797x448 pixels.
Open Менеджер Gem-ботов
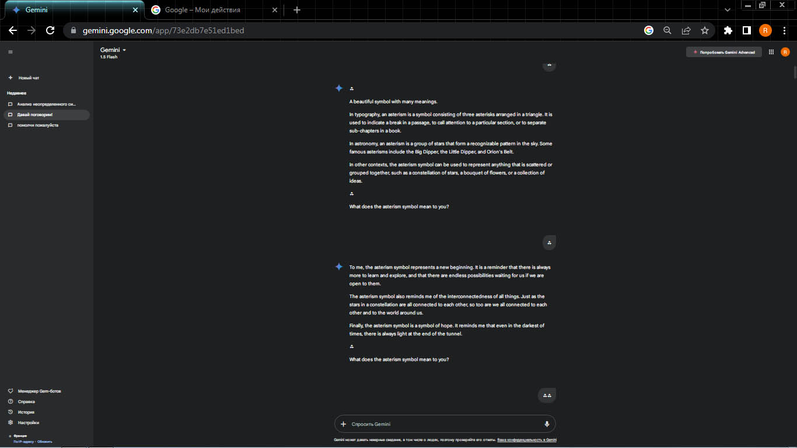point(34,391)
